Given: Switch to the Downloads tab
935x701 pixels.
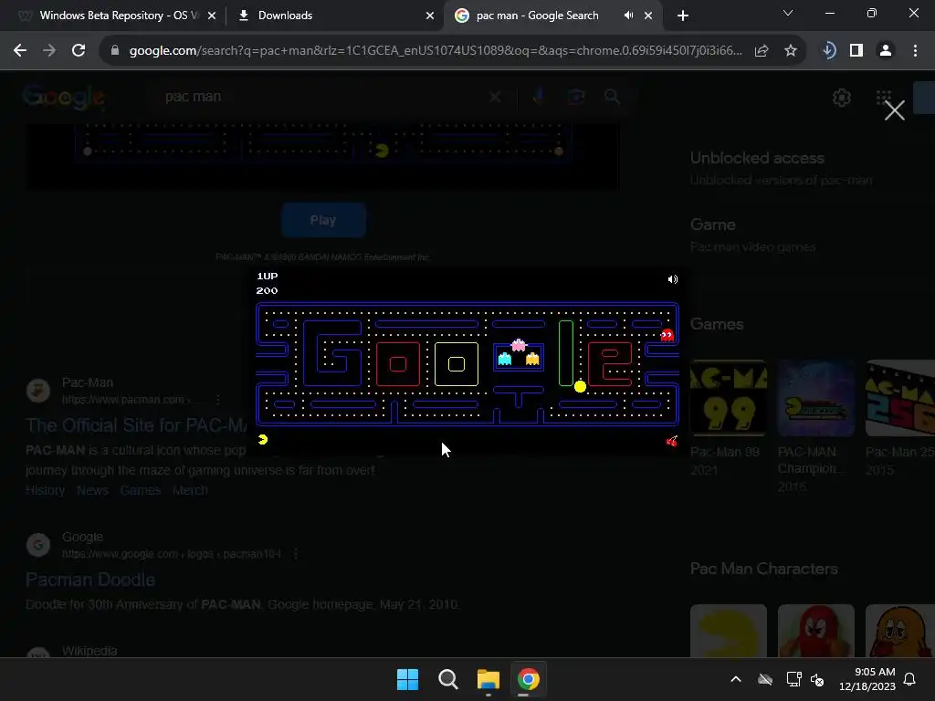Looking at the screenshot, I should tap(285, 16).
